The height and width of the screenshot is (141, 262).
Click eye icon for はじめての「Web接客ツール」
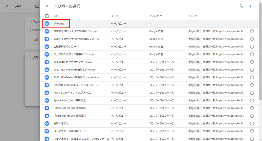pyautogui.click(x=47, y=131)
